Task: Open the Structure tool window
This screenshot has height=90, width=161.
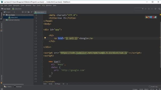Action: click(2, 27)
